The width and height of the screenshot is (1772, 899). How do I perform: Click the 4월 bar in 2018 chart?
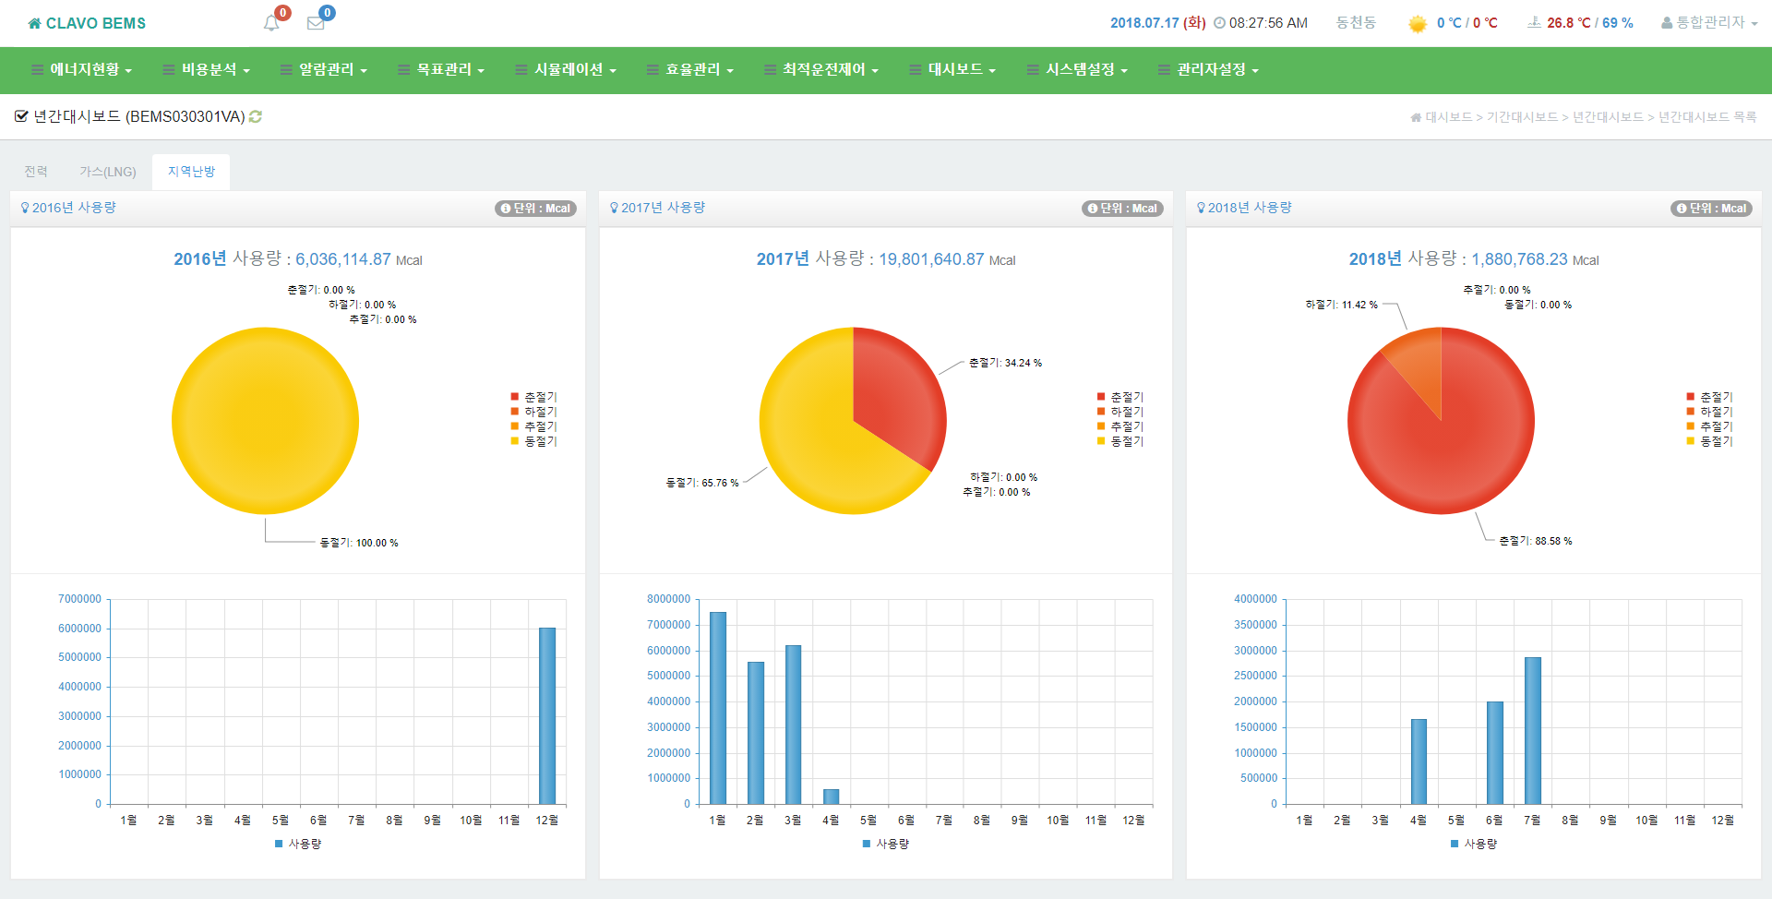pos(1419,761)
